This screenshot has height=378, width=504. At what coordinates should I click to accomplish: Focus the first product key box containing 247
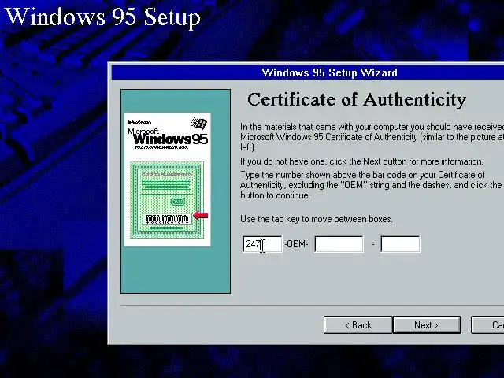tap(262, 244)
